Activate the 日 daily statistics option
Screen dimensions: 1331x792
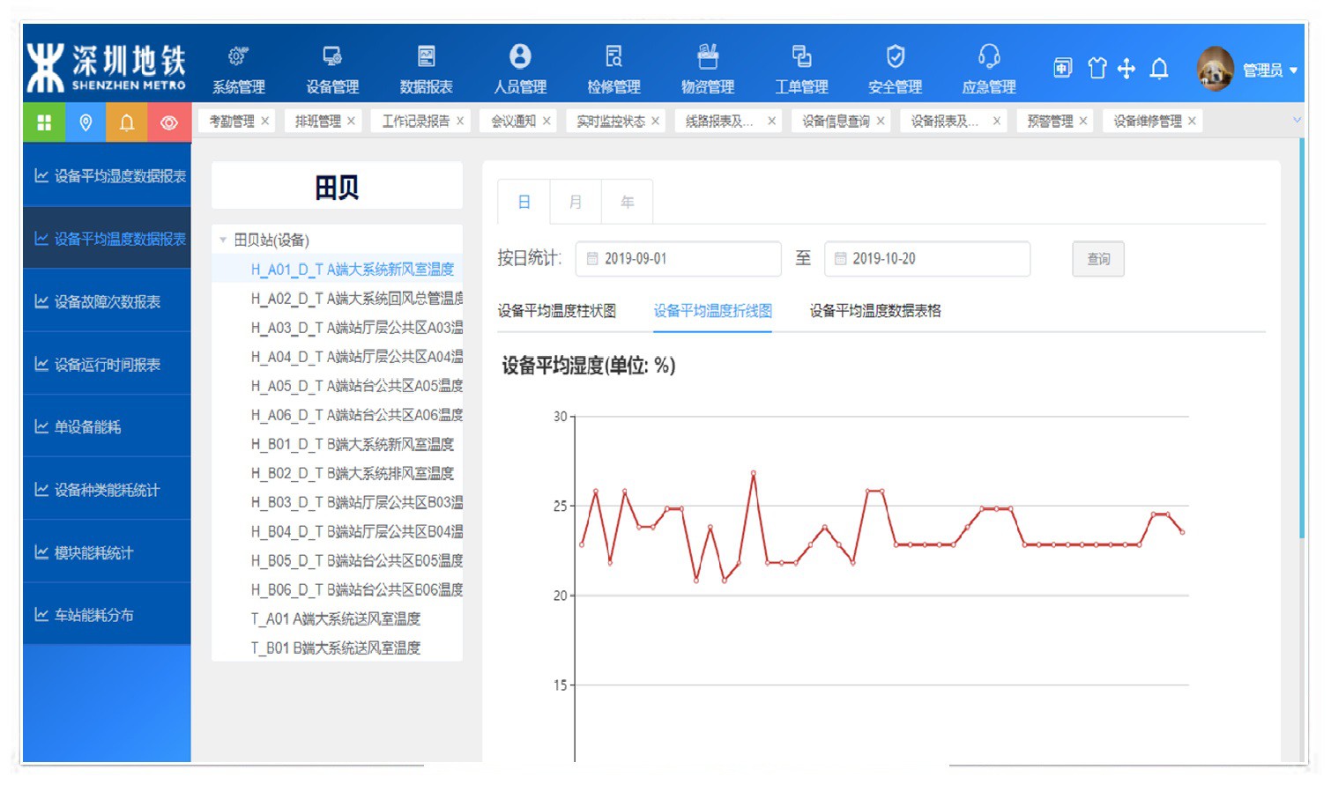[524, 202]
